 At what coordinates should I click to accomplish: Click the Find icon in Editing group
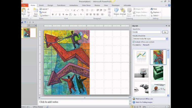pyautogui.click(x=153, y=9)
